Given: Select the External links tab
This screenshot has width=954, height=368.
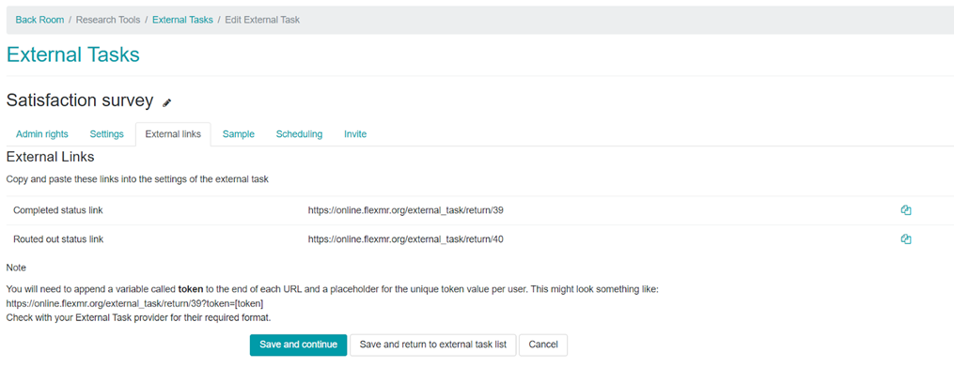Looking at the screenshot, I should 173,134.
